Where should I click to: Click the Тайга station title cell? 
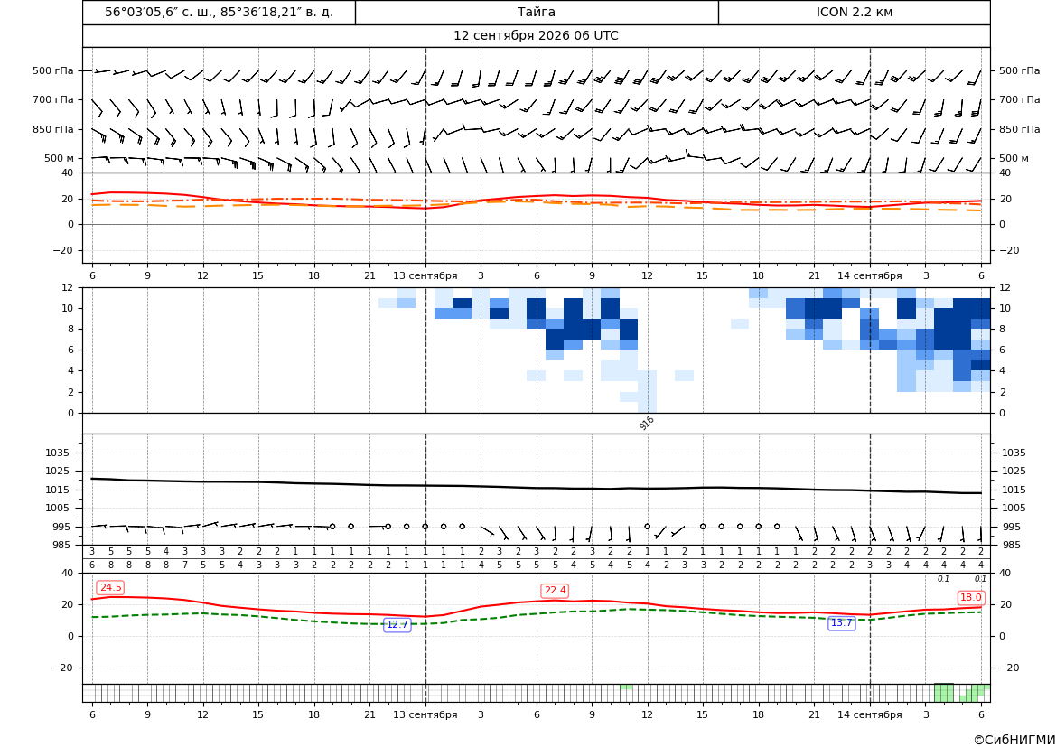click(537, 12)
